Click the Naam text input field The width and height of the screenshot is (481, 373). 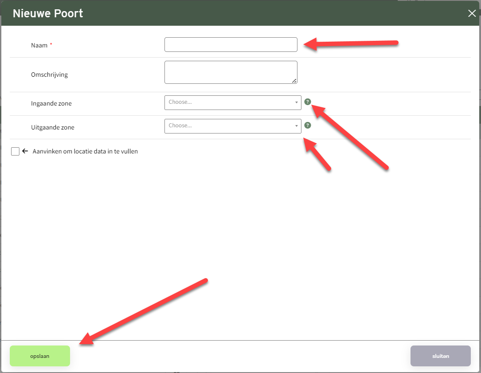click(231, 45)
